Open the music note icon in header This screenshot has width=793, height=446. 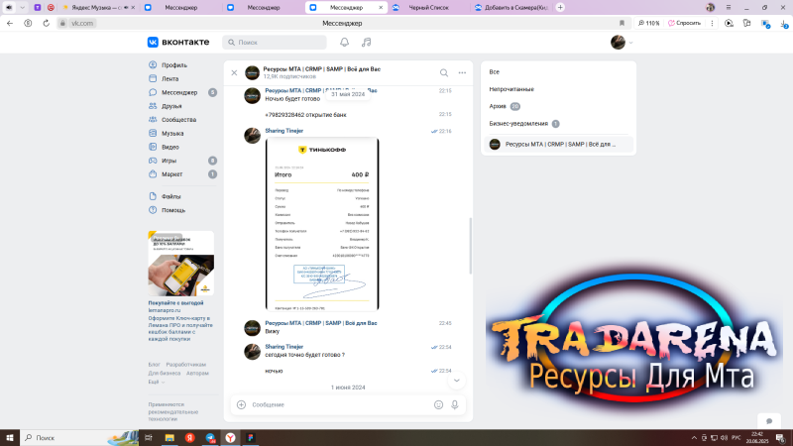click(x=367, y=43)
